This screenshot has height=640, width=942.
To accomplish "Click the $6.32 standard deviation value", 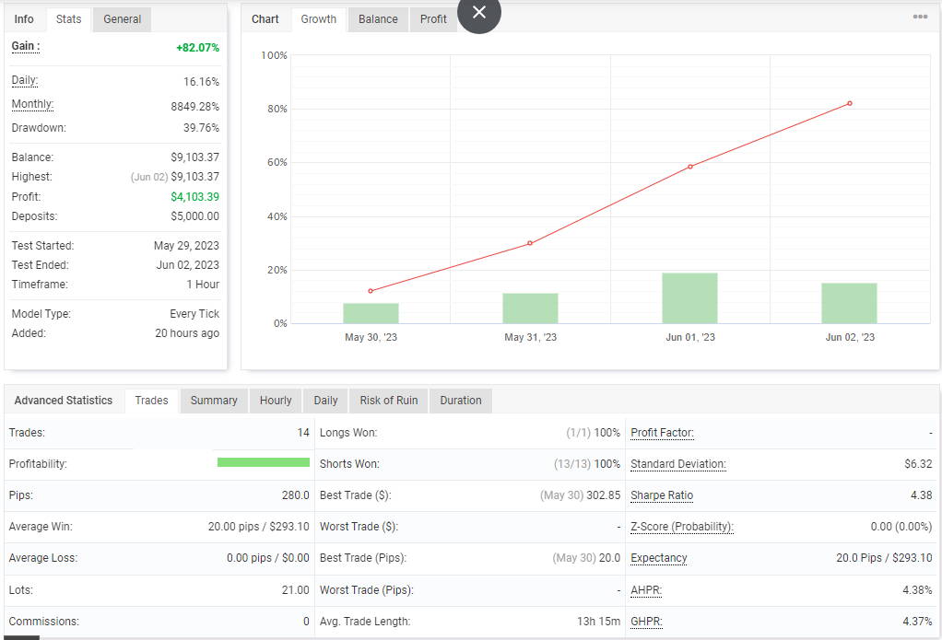I will point(919,464).
